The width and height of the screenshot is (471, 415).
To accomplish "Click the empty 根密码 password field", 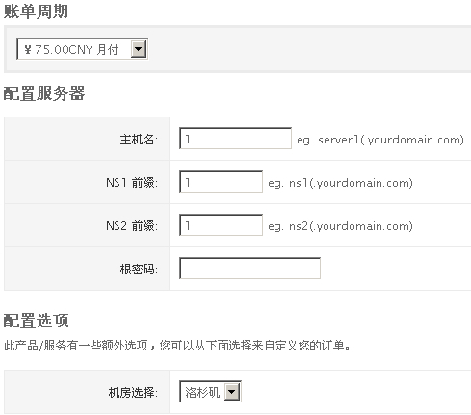I will click(x=249, y=269).
